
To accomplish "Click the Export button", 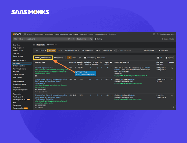I will click(169, 58).
